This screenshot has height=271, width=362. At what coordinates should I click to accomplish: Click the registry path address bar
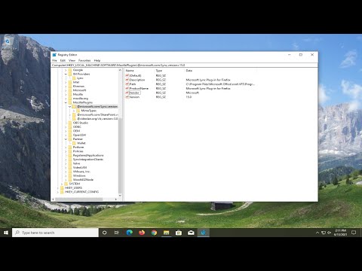tap(184, 65)
